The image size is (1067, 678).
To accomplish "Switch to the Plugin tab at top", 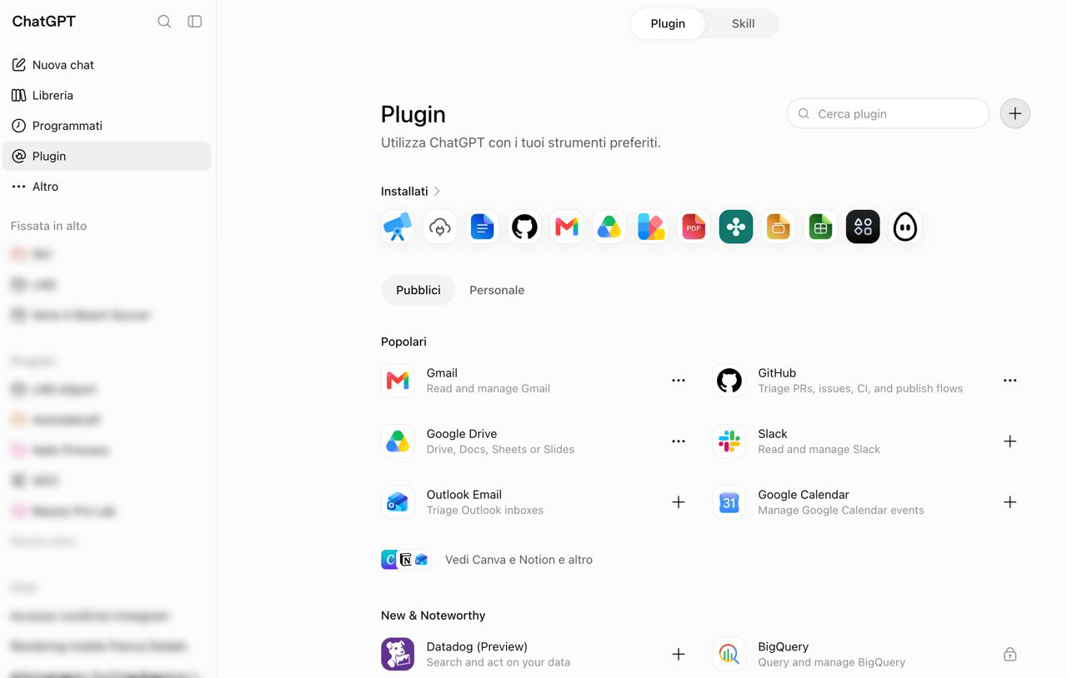I will pyautogui.click(x=668, y=23).
